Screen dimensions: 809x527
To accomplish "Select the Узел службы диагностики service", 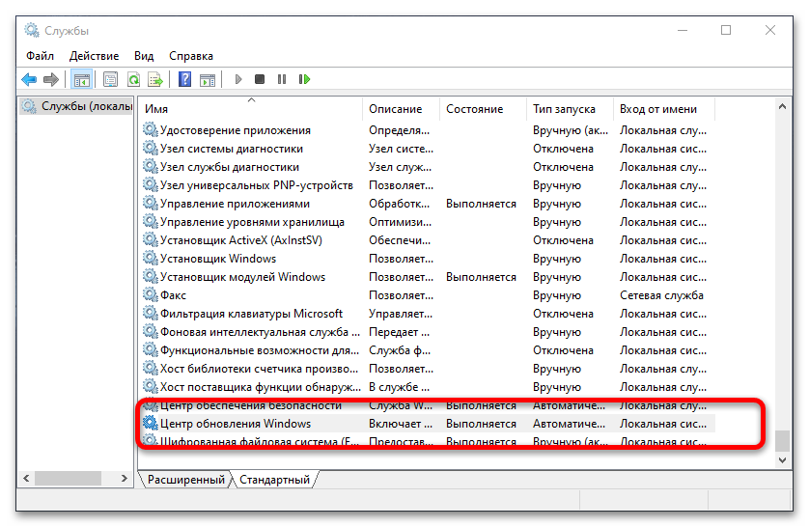I will tap(428, 167).
